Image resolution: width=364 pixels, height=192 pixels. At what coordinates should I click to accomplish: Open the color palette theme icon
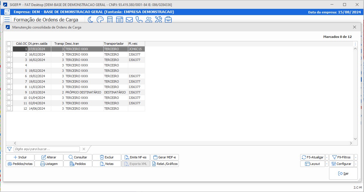point(100,20)
